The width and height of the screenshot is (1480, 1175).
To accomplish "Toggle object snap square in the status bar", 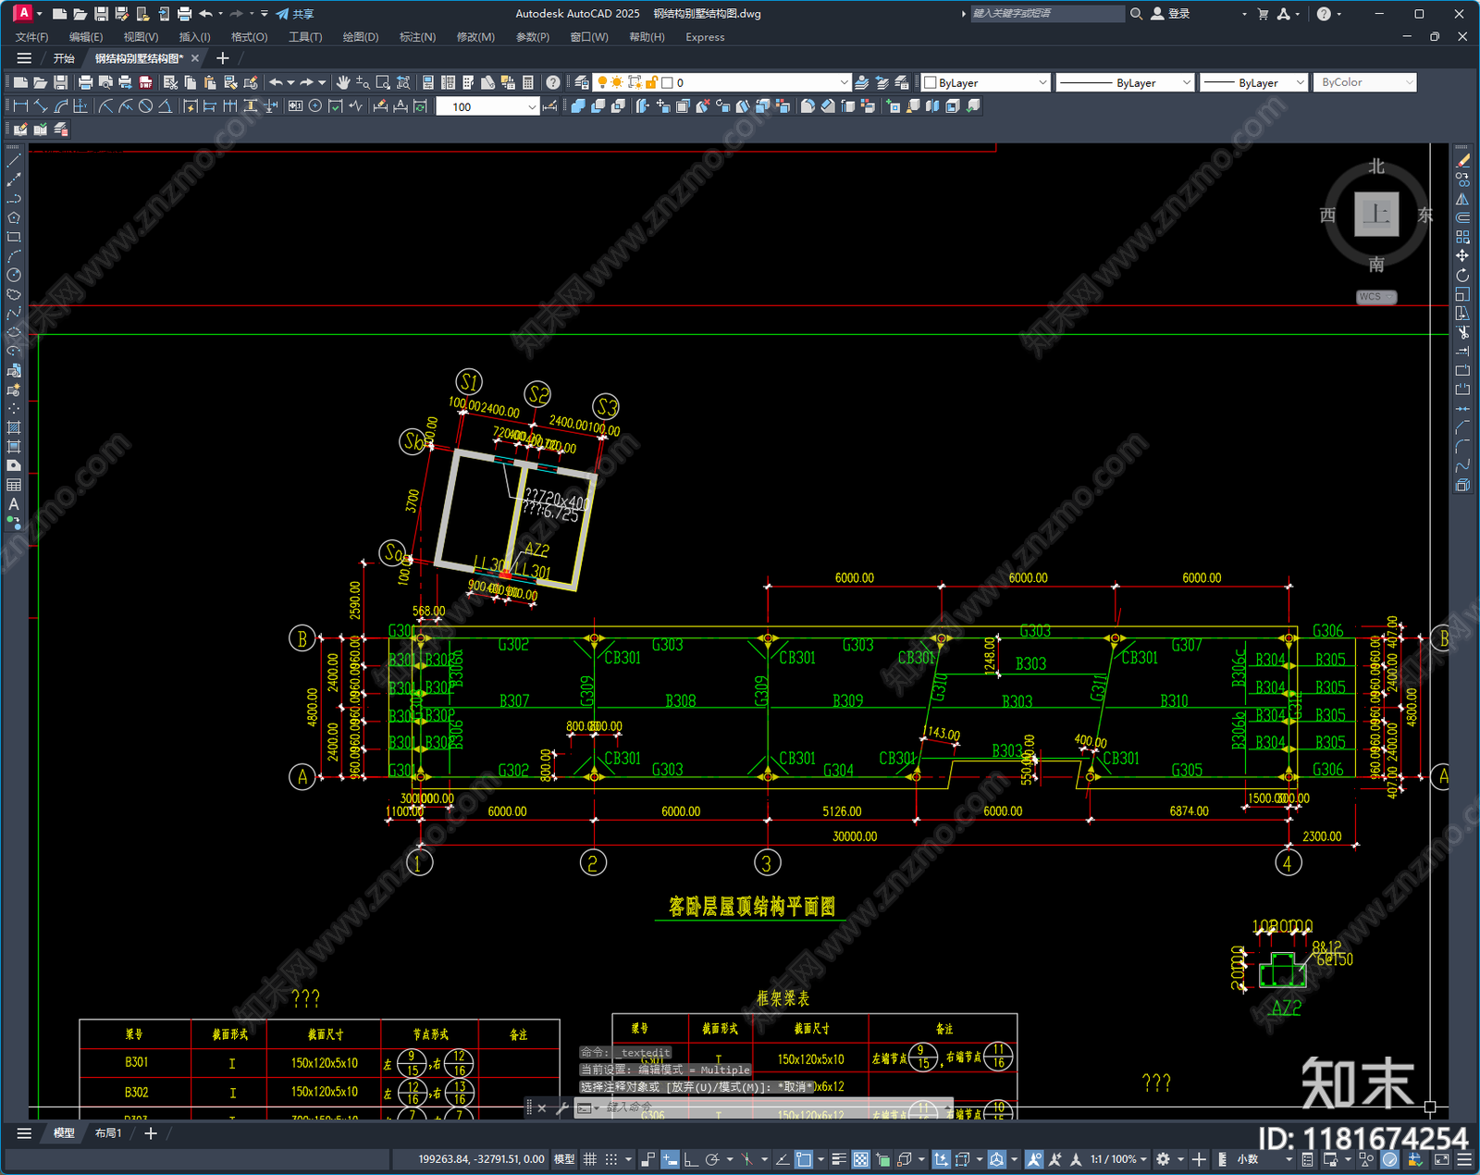I will [804, 1159].
